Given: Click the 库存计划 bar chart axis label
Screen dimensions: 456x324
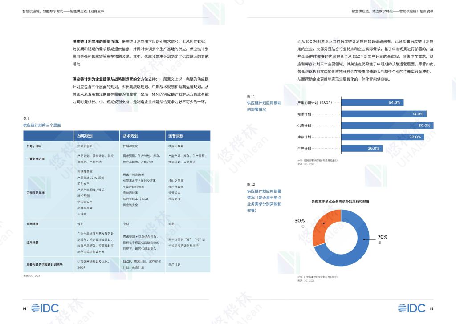Looking at the screenshot, I should coord(304,137).
